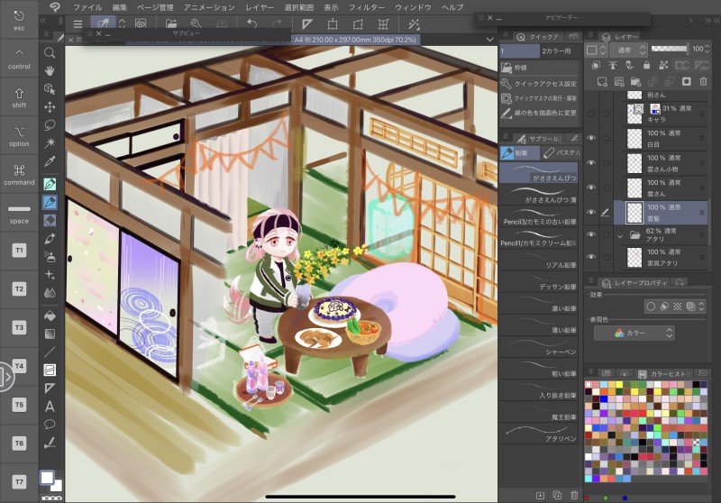Click the magic wand auto action icon
The height and width of the screenshot is (503, 721).
(414, 24)
